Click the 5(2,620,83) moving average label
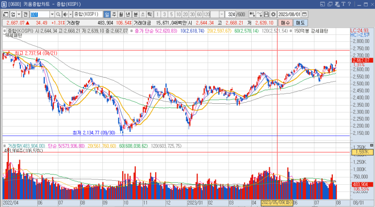Viewport: 375px width, 207px height. [166, 31]
